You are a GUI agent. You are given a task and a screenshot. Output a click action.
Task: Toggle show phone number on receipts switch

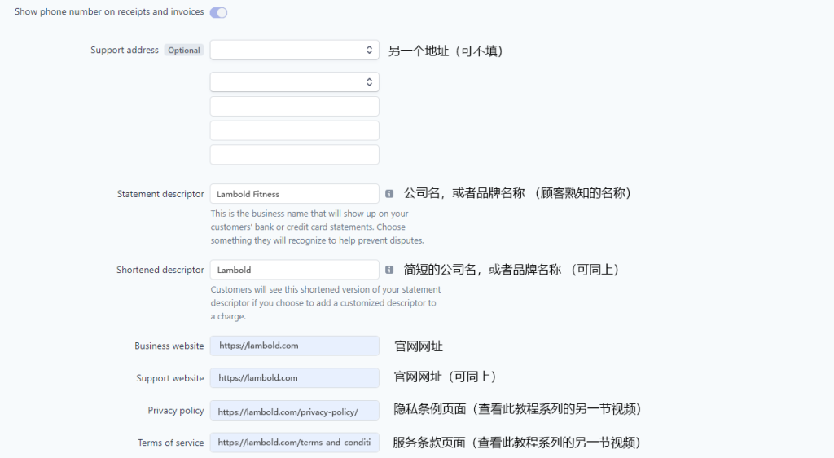218,12
